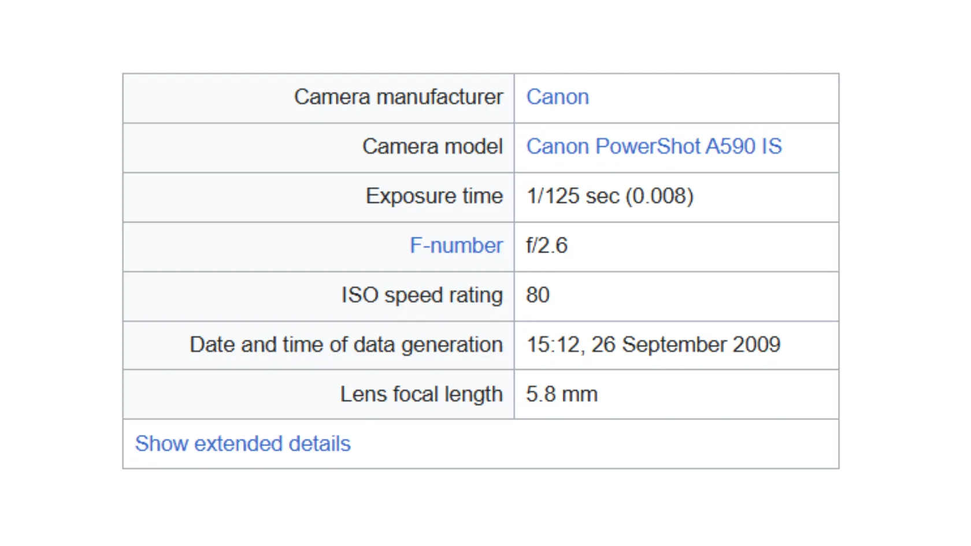Select the 15:12, 26 September 2009 value
This screenshot has width=971, height=546.
pos(653,345)
